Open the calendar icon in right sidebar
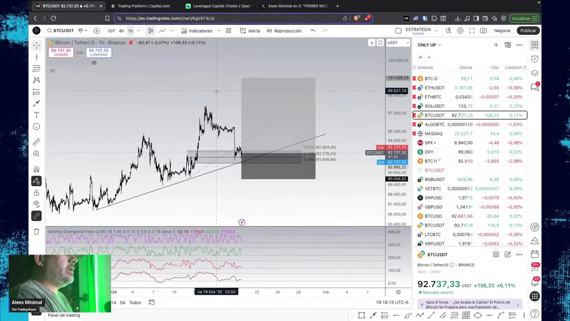The width and height of the screenshot is (570, 321). pos(535,255)
